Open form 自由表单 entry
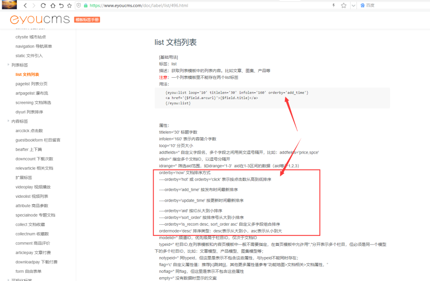The height and width of the screenshot is (281, 430). point(28,271)
